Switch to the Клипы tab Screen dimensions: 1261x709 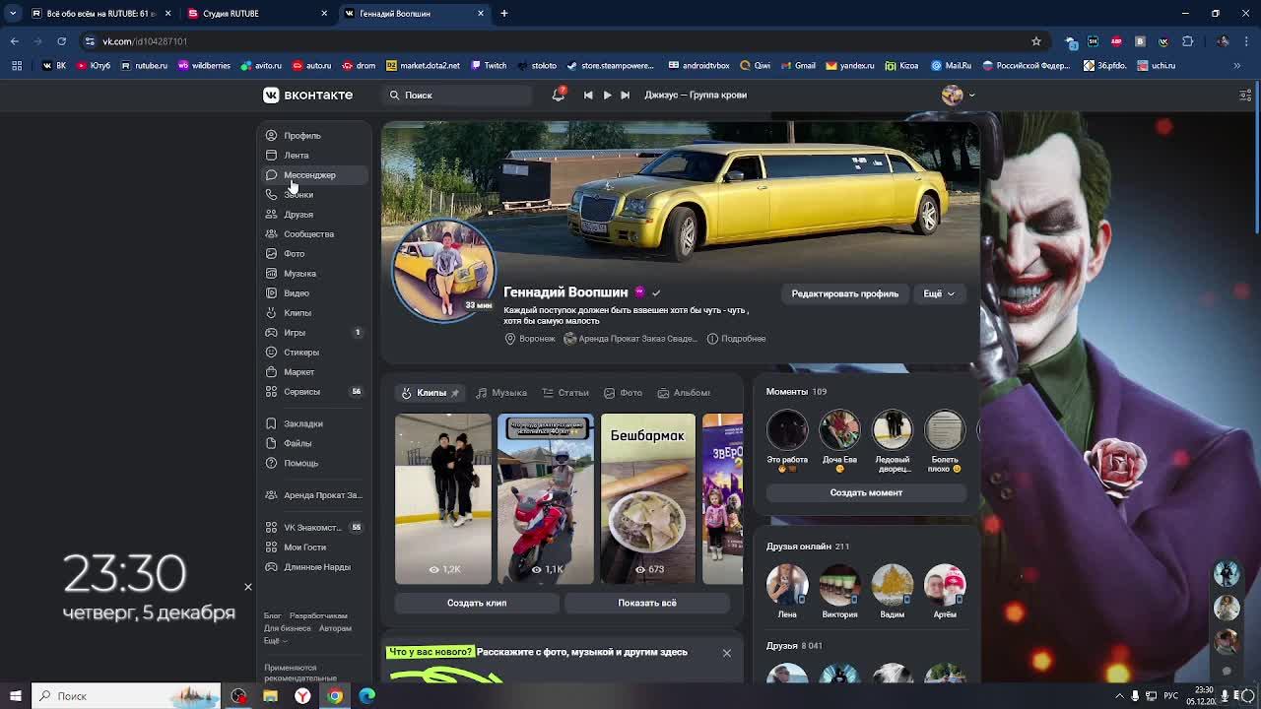click(x=431, y=393)
